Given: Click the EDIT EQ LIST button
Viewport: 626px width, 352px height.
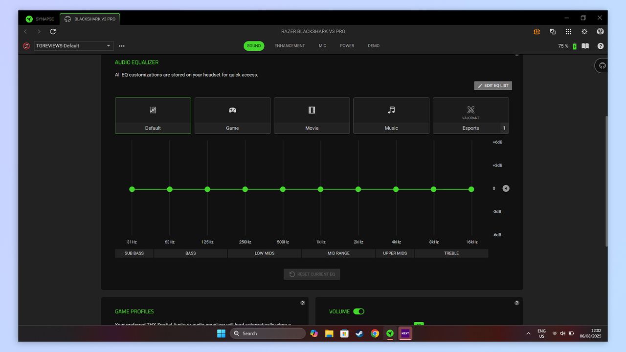Looking at the screenshot, I should (493, 85).
